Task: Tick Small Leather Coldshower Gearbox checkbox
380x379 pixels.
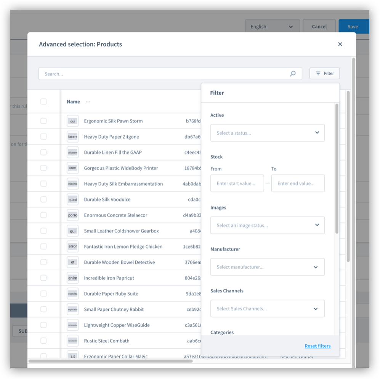Action: 43,231
